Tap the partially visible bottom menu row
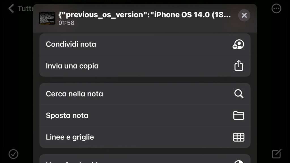Viewport: 290px width, 163px height. [145, 159]
